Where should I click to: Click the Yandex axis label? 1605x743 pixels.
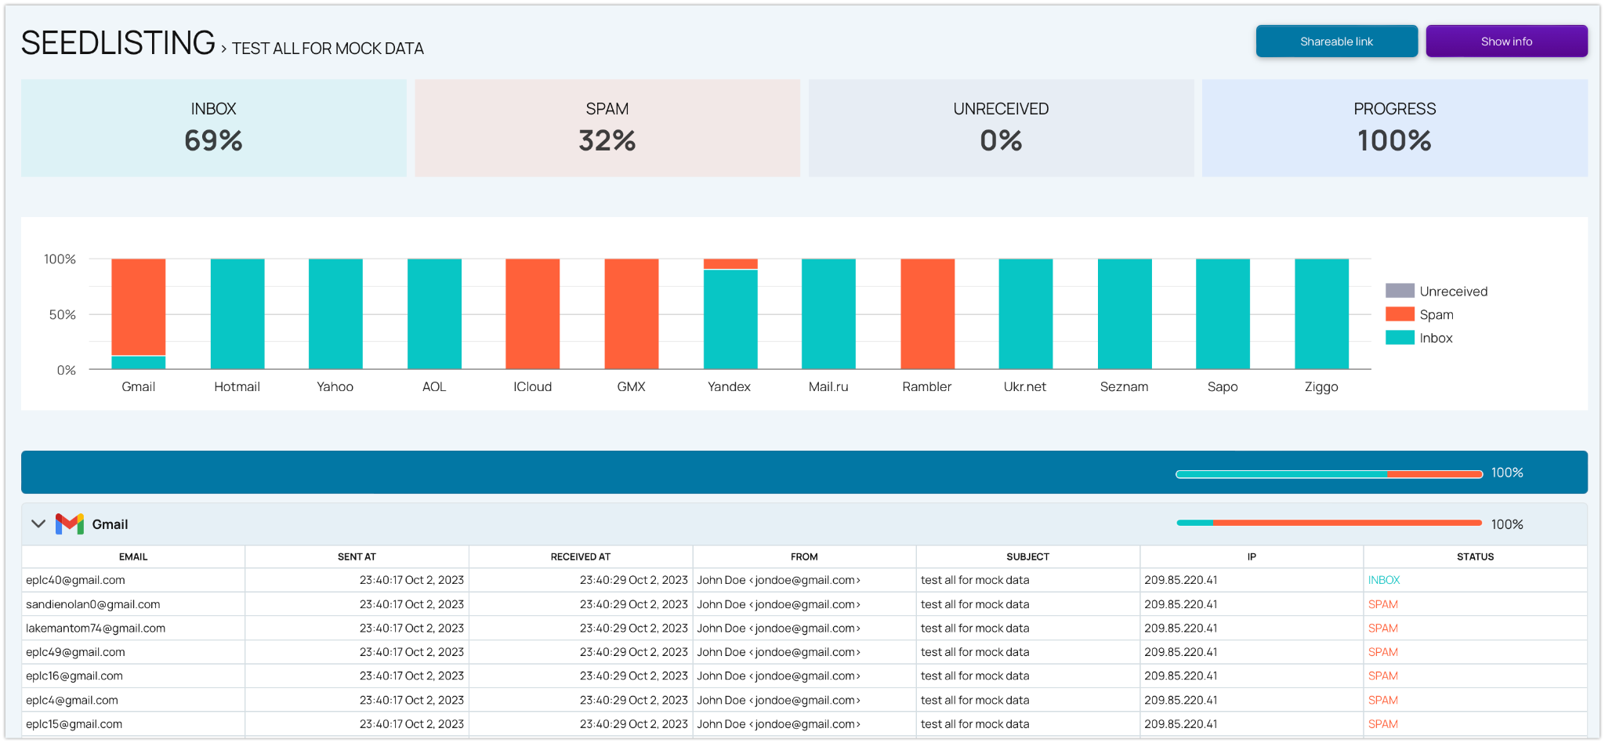point(729,386)
